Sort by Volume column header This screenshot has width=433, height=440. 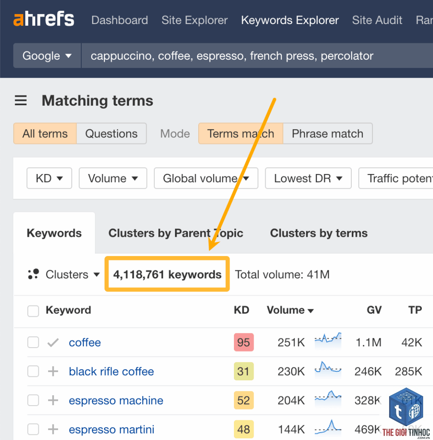pos(290,310)
